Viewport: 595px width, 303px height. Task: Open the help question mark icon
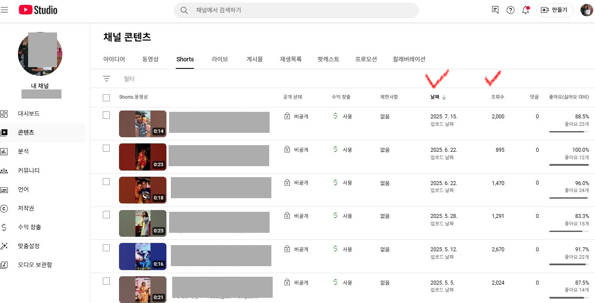point(510,10)
